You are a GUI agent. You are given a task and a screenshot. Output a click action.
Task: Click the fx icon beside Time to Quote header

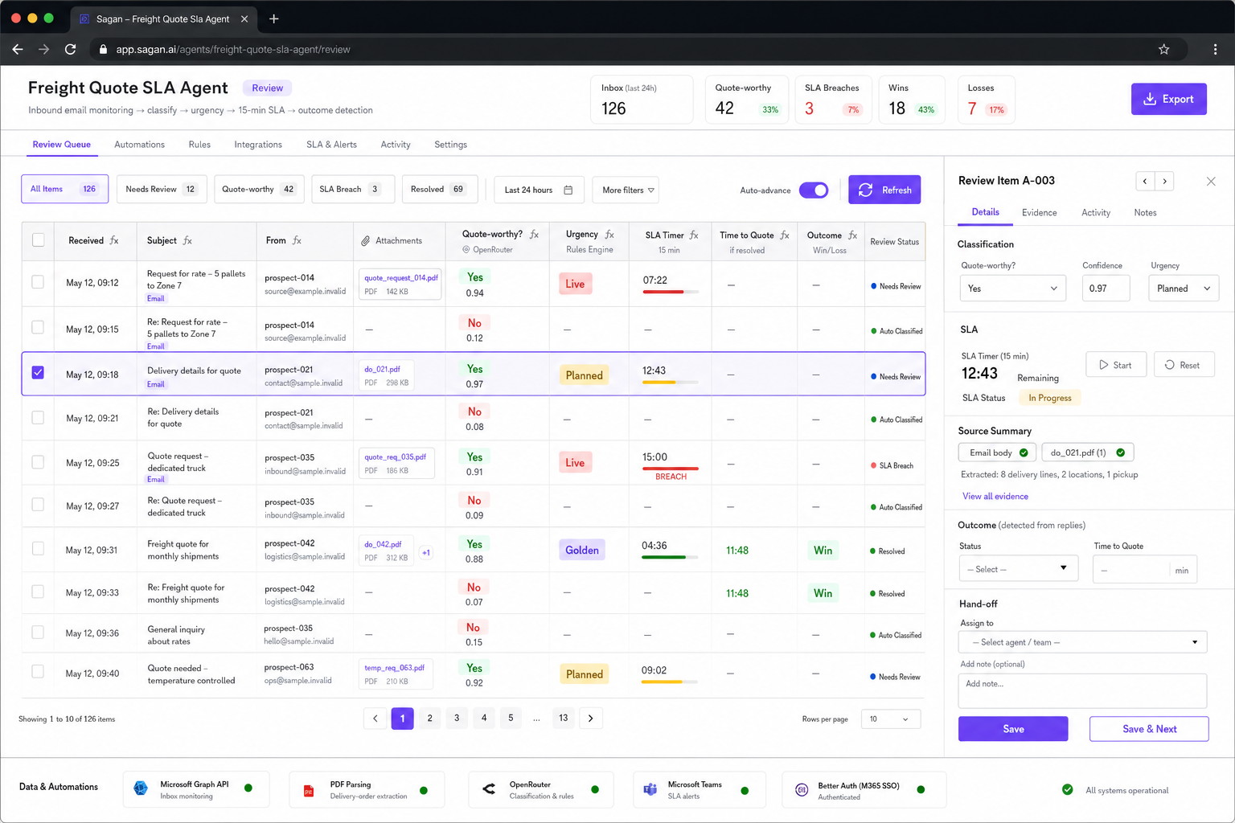click(x=785, y=235)
